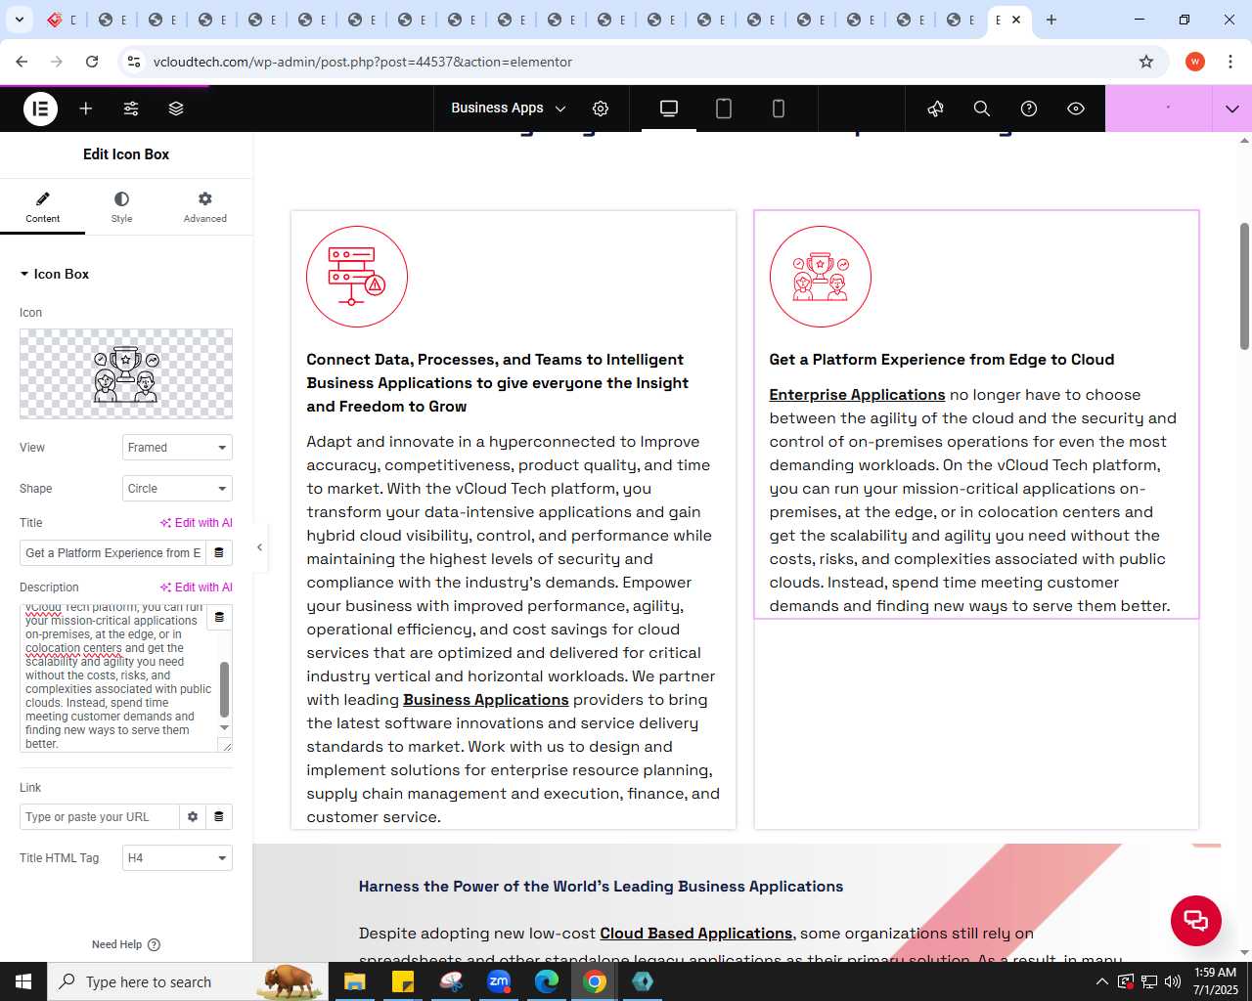Click Edit with AI for Title
The image size is (1252, 1001).
point(197,523)
